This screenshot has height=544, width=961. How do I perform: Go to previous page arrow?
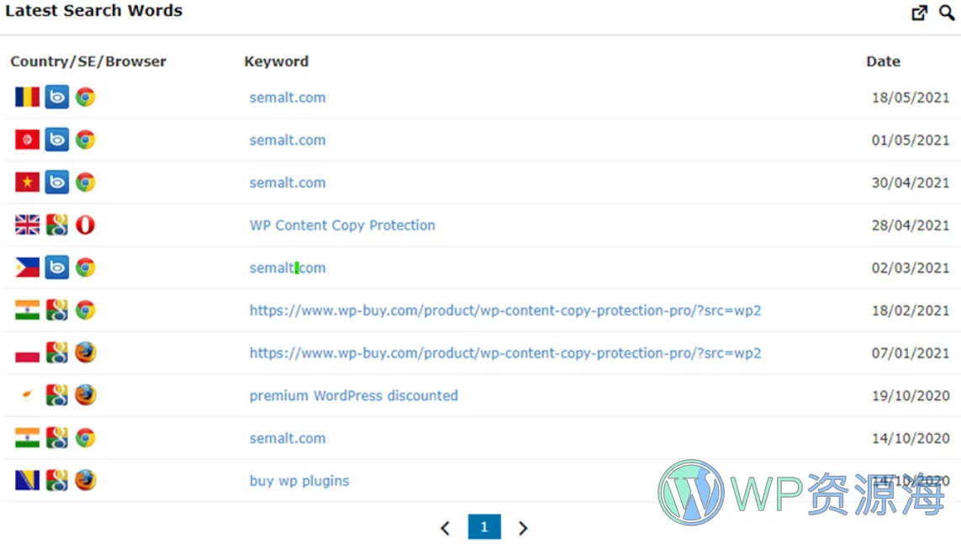point(446,527)
